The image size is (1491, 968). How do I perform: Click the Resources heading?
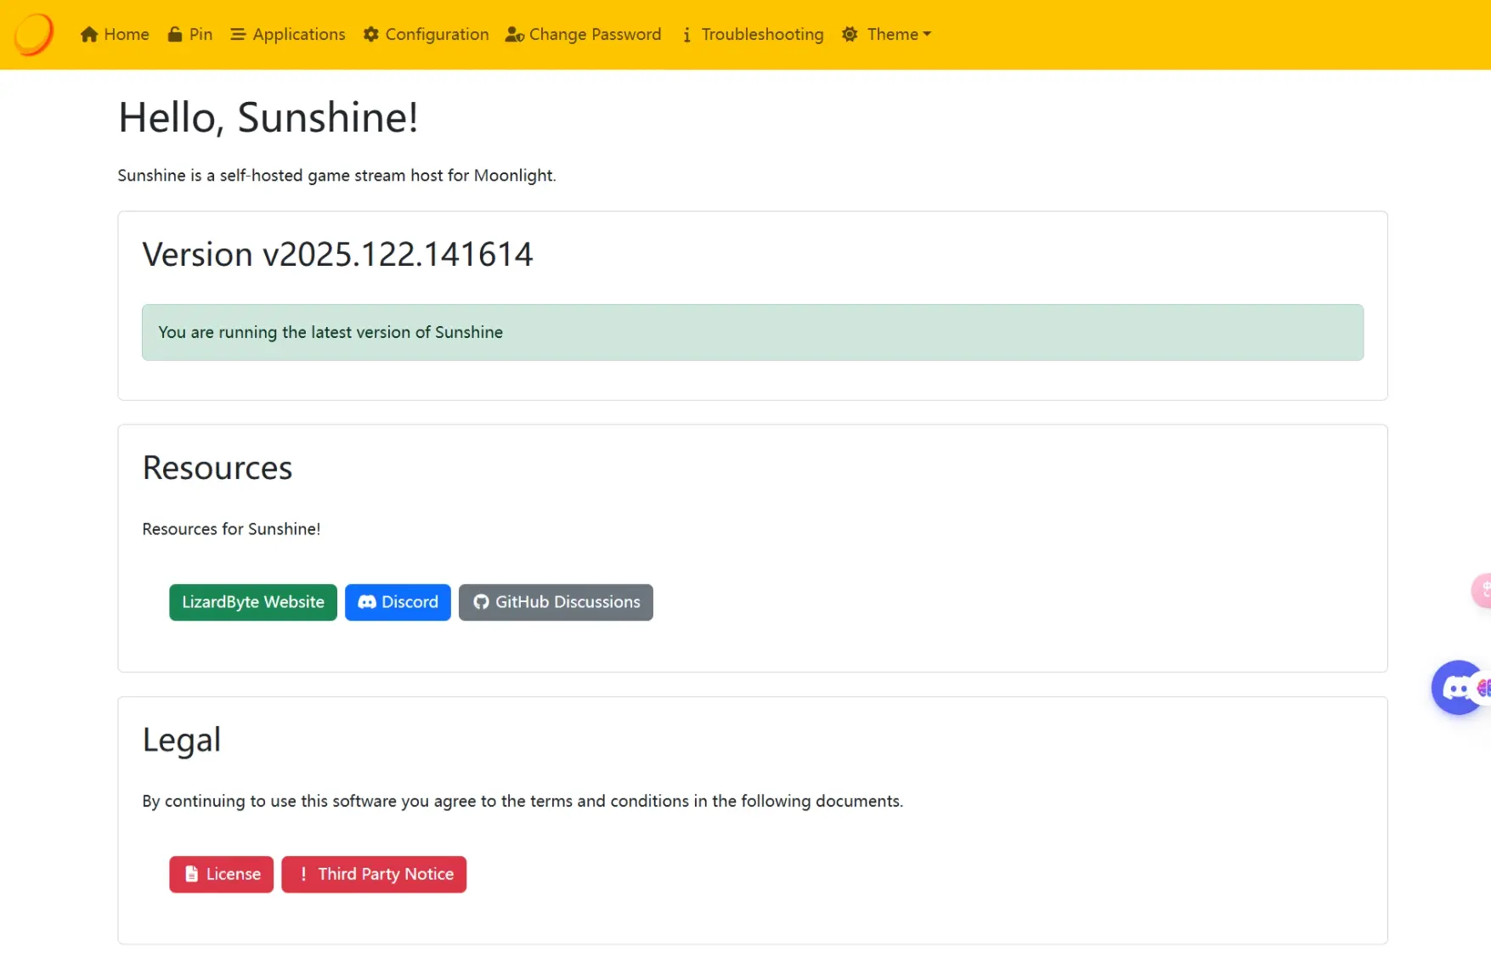[x=217, y=468]
